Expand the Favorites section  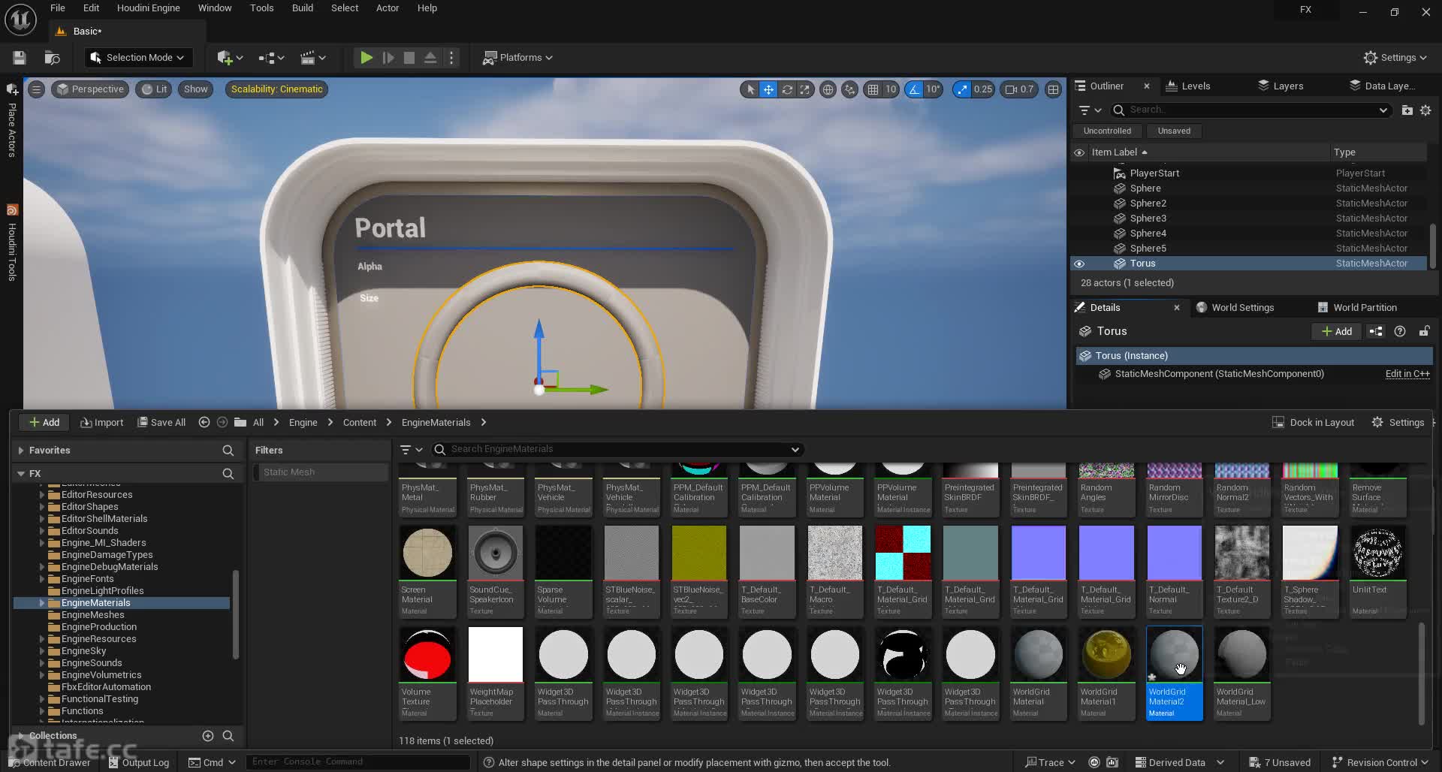[21, 451]
